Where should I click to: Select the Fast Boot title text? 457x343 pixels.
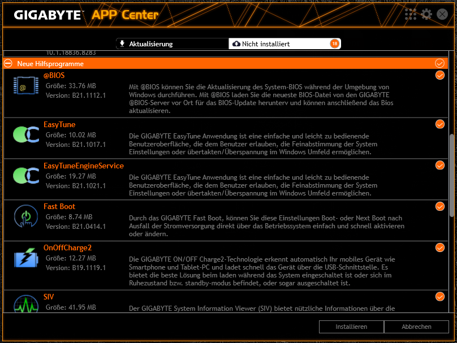pyautogui.click(x=59, y=206)
